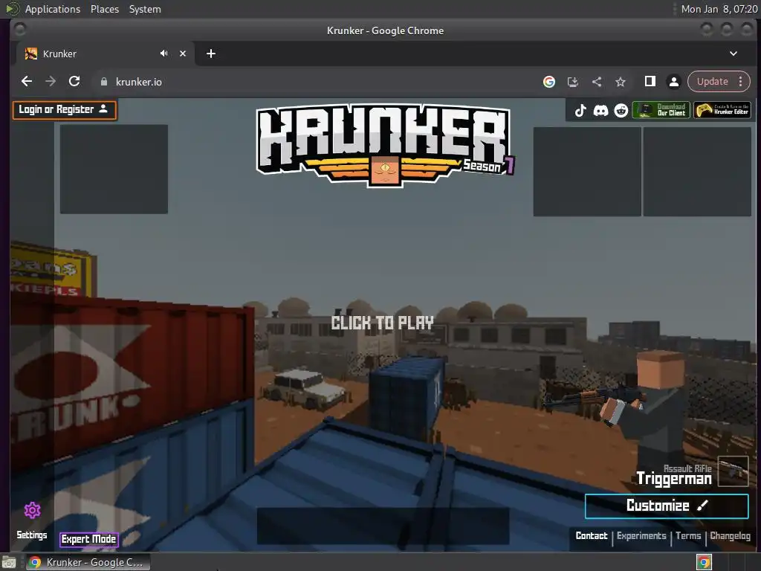The width and height of the screenshot is (761, 571).
Task: Click the window menu button in title bar
Action: 20,30
